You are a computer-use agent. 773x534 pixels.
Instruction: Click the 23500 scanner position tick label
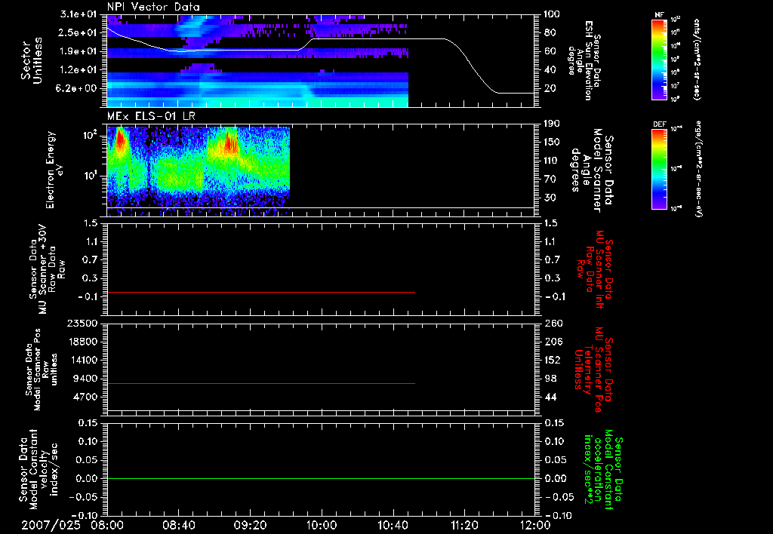(82, 324)
